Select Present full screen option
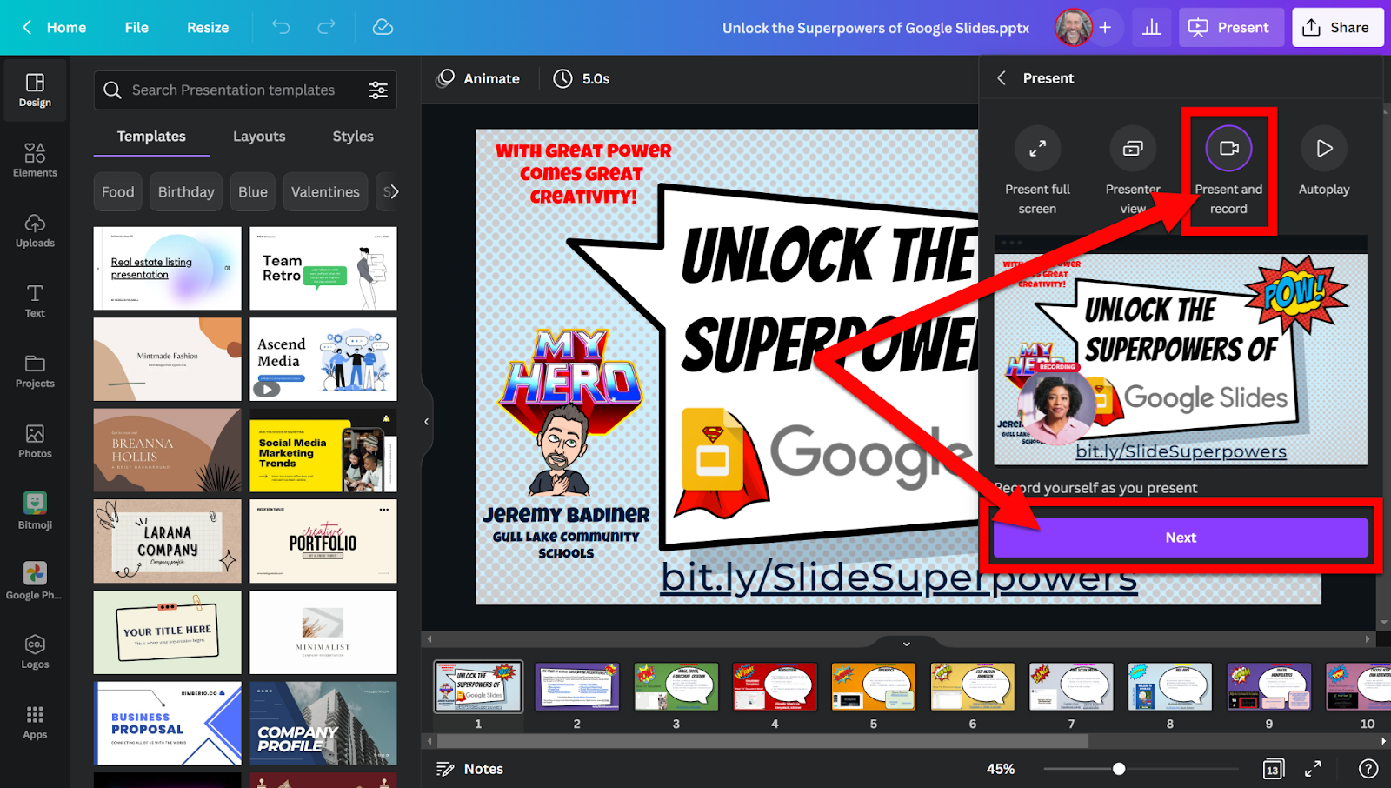 [x=1037, y=171]
